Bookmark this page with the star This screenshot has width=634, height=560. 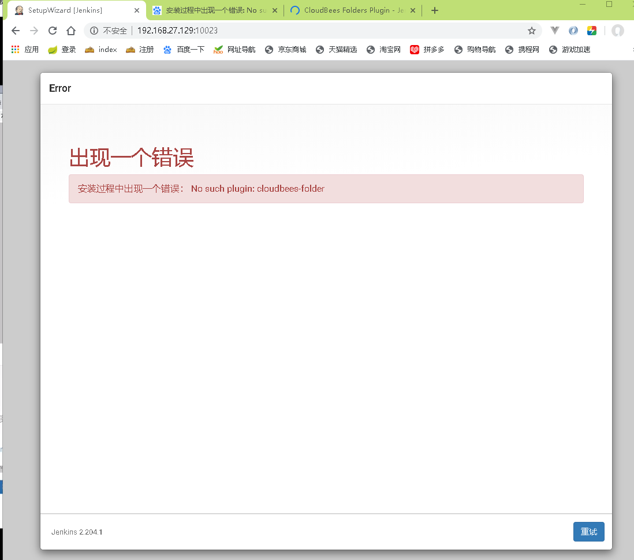pyautogui.click(x=532, y=31)
